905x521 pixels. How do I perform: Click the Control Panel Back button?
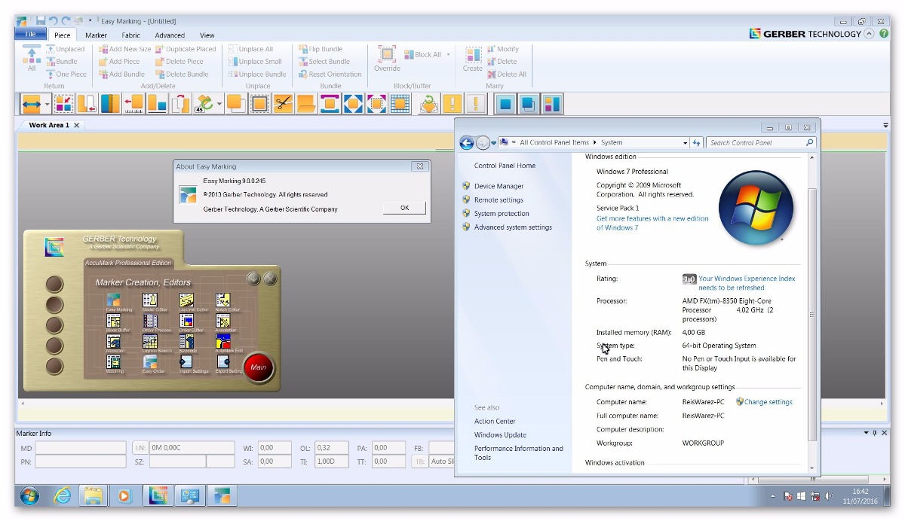pyautogui.click(x=467, y=142)
